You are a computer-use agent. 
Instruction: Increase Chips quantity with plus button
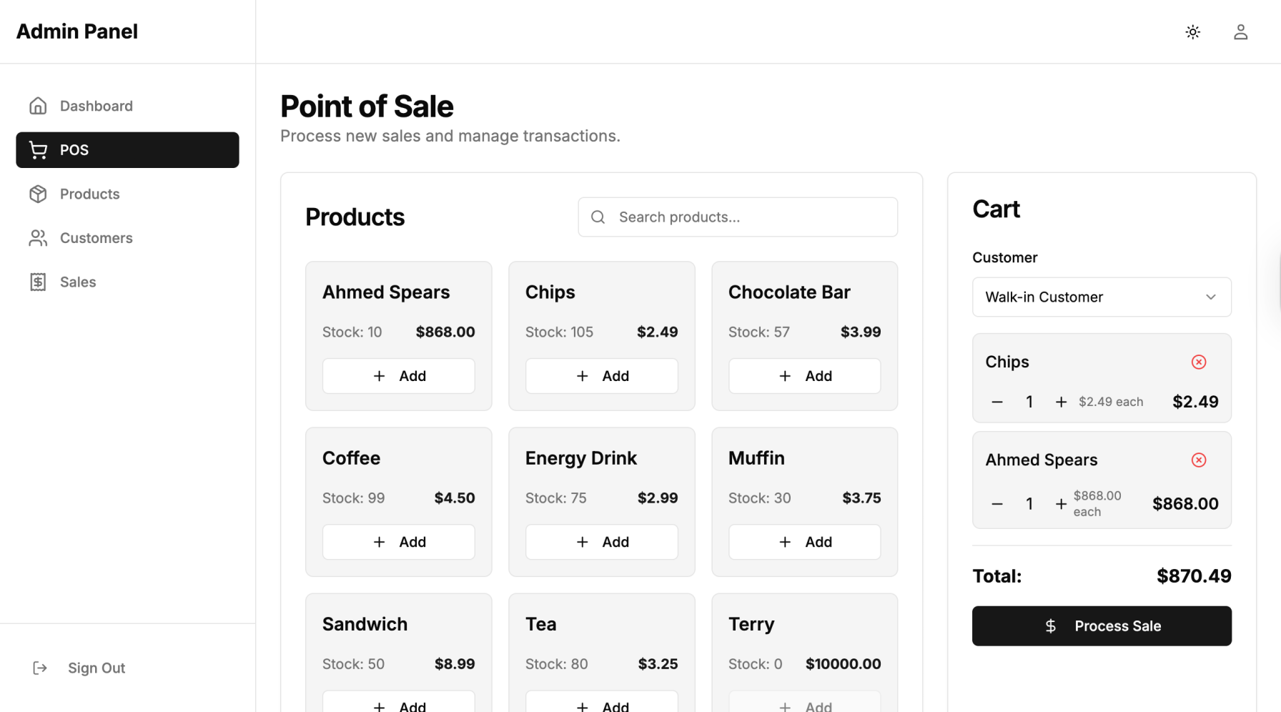point(1061,402)
